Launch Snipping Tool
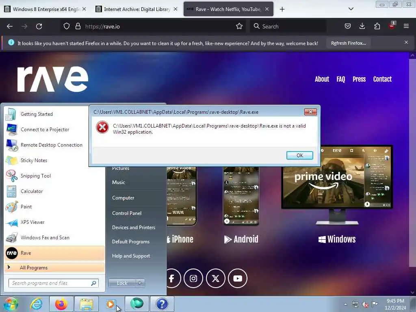416x312 pixels. pyautogui.click(x=54, y=175)
